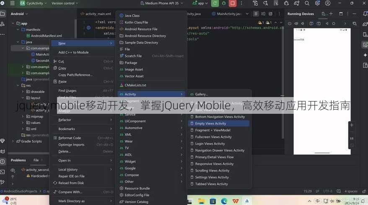This screenshot has height=205, width=368.
Task: Open the app run configuration dropdown
Action: point(200,3)
